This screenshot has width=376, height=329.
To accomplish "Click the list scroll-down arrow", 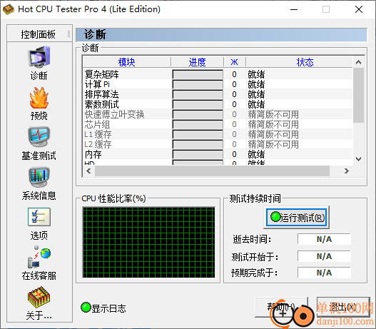I will click(x=358, y=159).
